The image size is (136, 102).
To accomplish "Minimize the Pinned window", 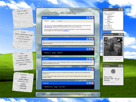I will click(87, 18).
